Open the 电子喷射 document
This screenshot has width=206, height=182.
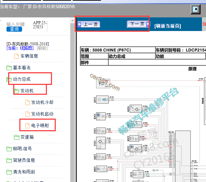click(x=40, y=125)
